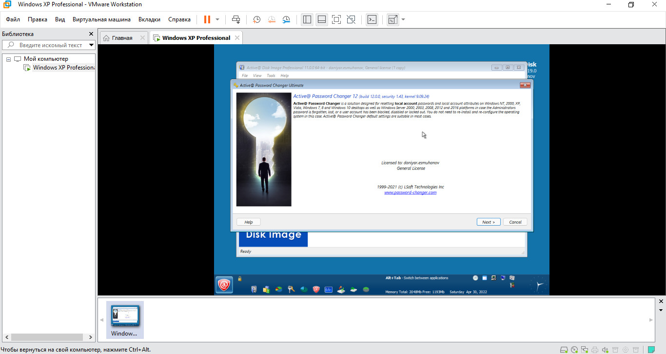Open the Tools menu in Disk Image window

pos(271,76)
